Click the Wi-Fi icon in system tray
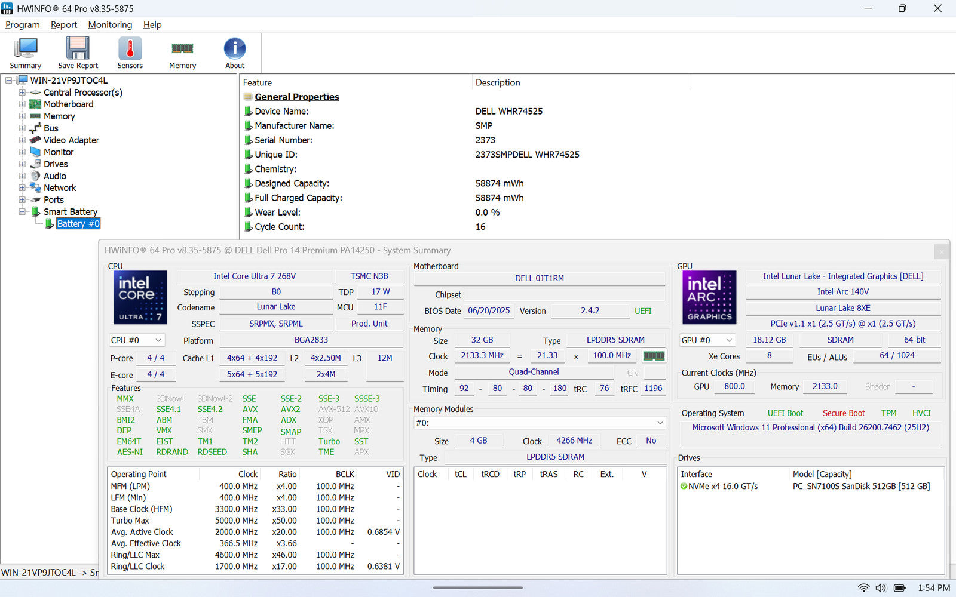 tap(863, 588)
